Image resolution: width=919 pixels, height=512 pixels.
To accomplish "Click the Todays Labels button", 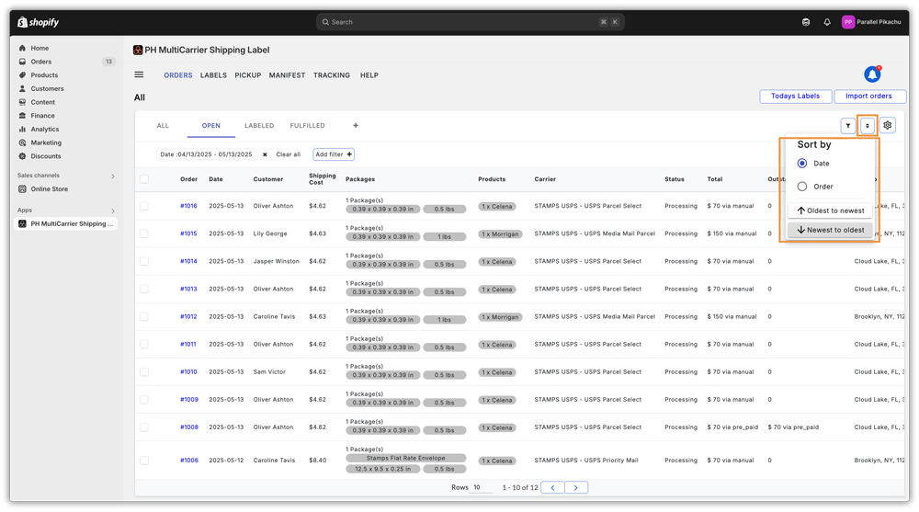I will (795, 97).
